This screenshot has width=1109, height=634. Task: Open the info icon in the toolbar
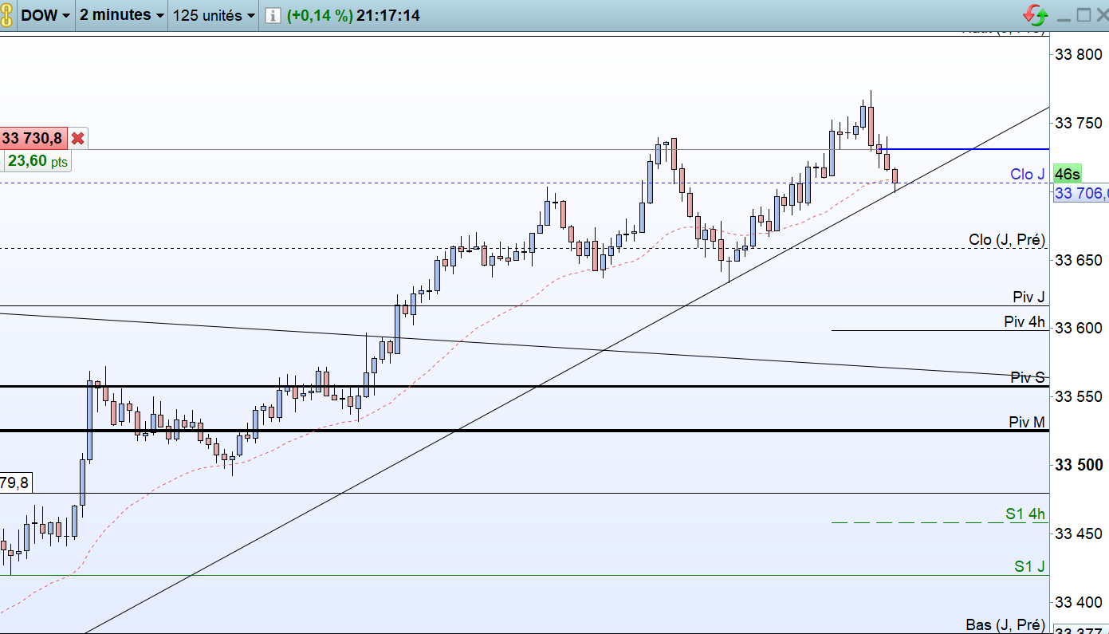tap(273, 15)
